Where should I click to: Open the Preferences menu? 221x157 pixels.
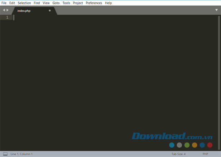[94, 3]
